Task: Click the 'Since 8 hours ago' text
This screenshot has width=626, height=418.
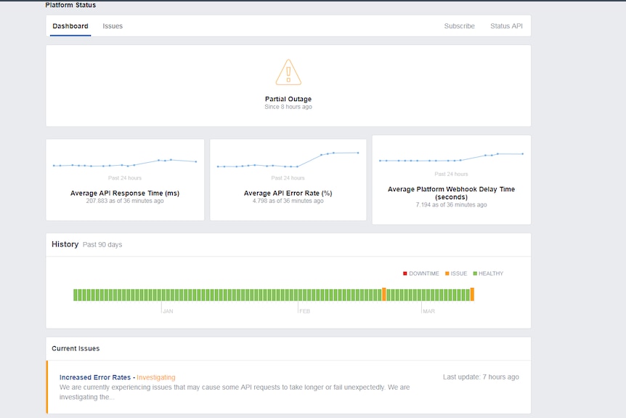Action: (x=288, y=107)
